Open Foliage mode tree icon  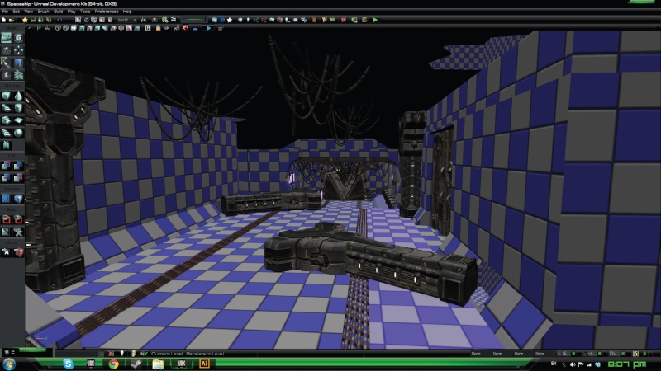pos(18,75)
